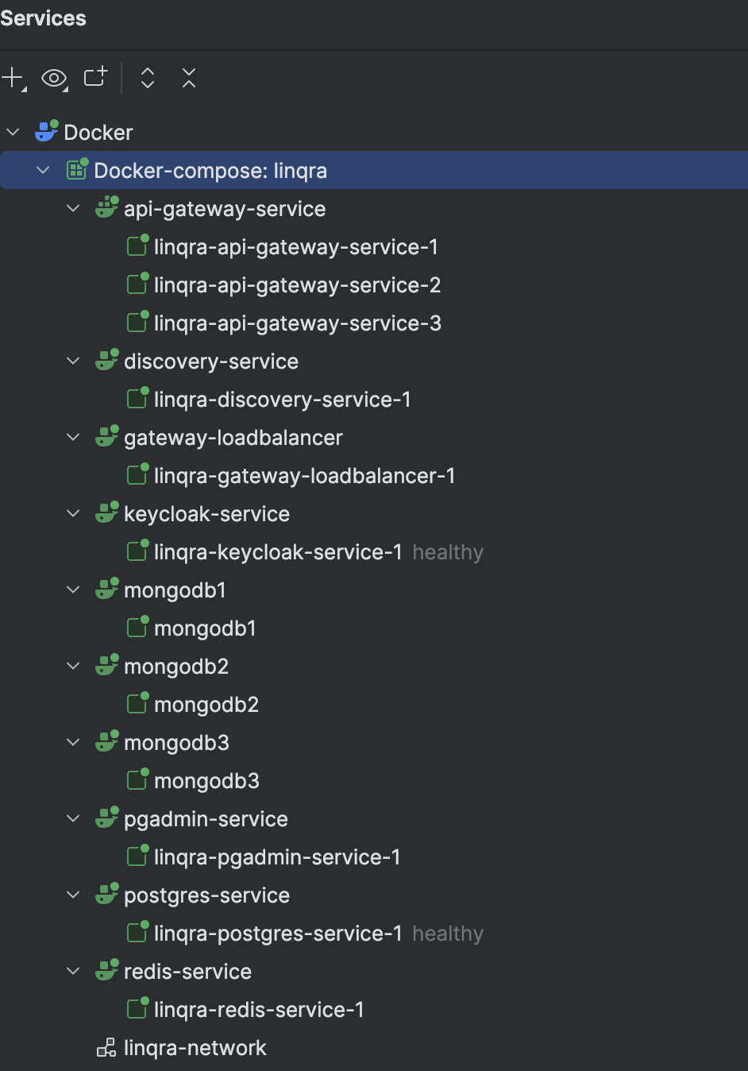
Task: Click the discovery-service label
Action: (x=211, y=362)
